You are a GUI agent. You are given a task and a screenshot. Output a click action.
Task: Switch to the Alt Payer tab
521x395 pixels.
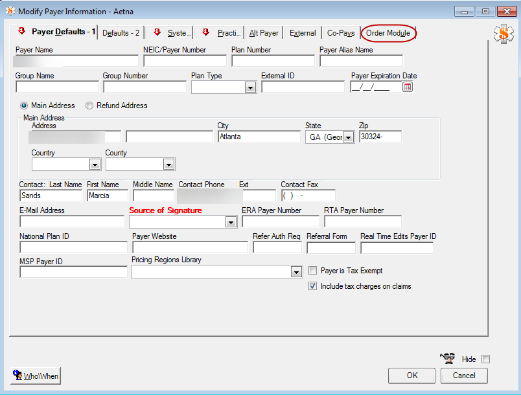click(264, 33)
